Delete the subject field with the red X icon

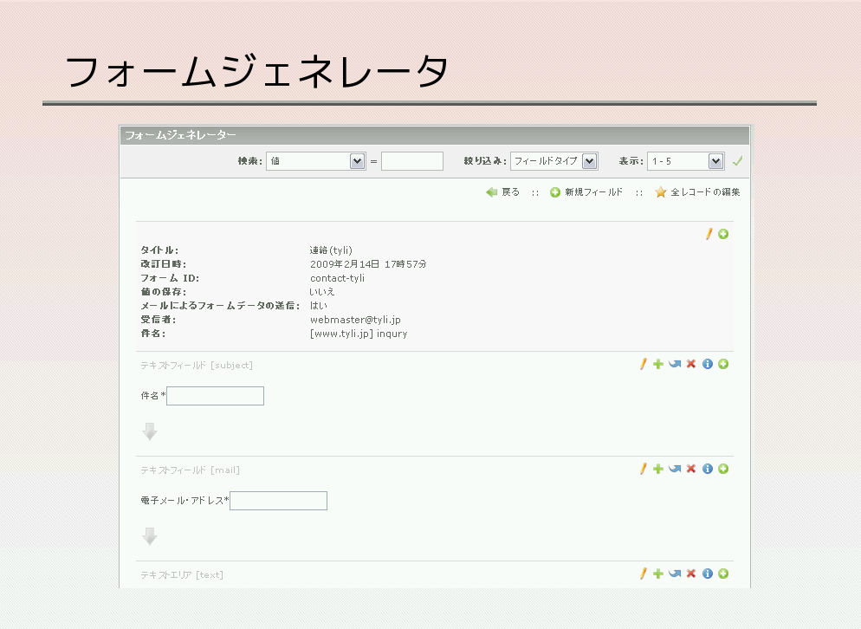point(691,364)
